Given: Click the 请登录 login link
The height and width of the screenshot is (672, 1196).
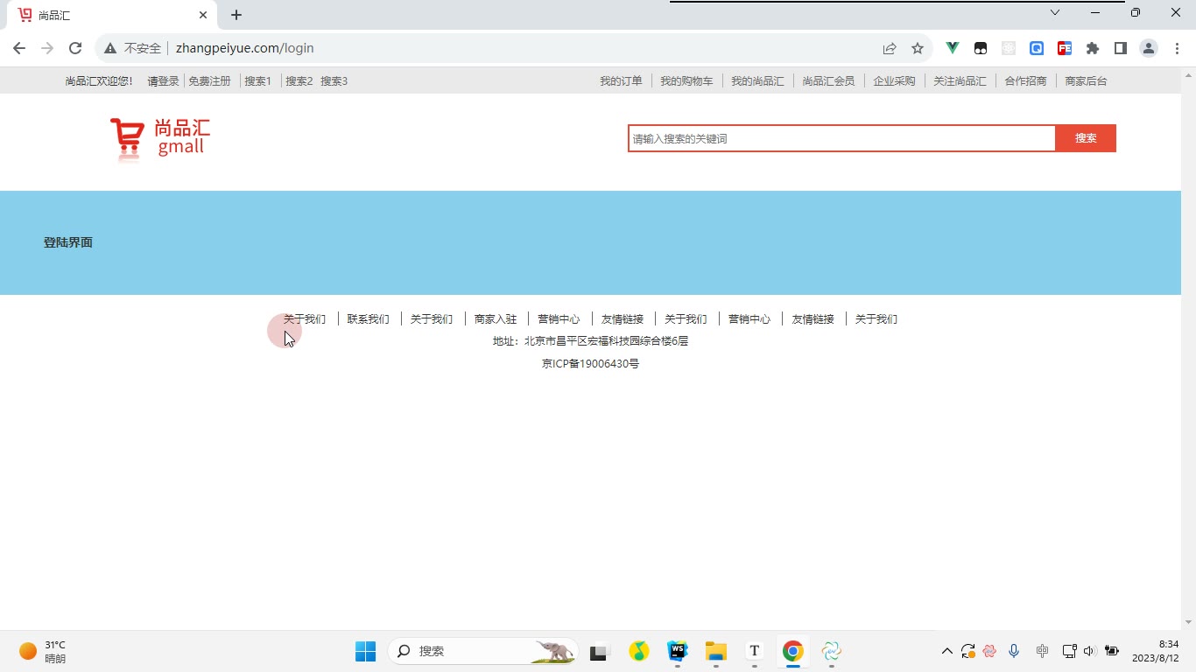Looking at the screenshot, I should point(163,80).
